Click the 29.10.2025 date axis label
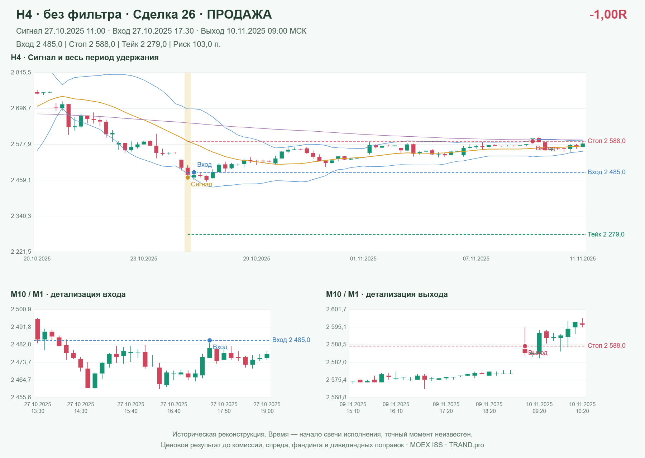The width and height of the screenshot is (645, 458). coord(257,259)
